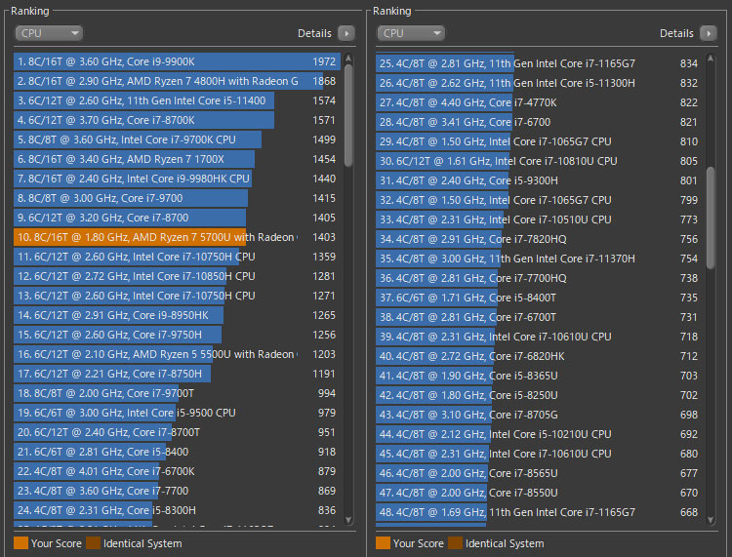This screenshot has width=732, height=557.
Task: Select row 36 Core i7-7700HQ
Action: click(x=539, y=278)
